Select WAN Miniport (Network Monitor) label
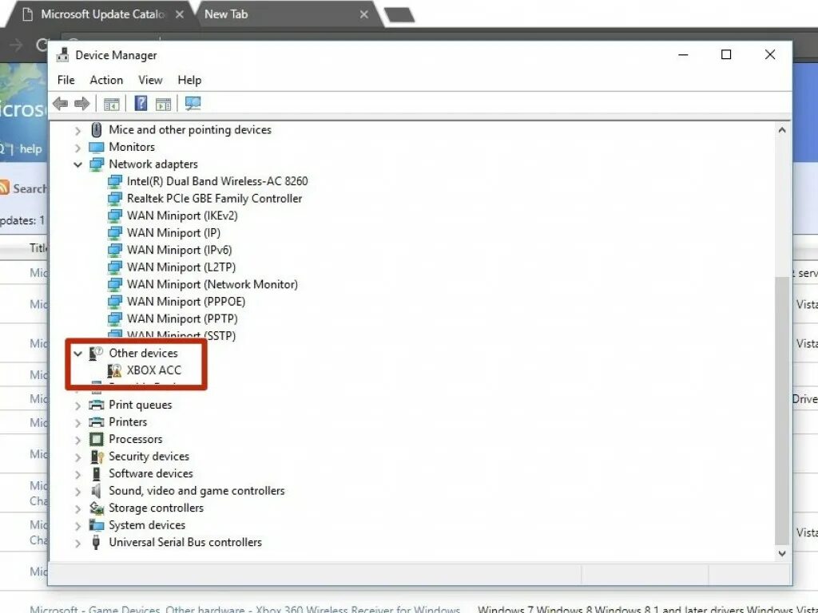Image resolution: width=818 pixels, height=613 pixels. (x=212, y=285)
